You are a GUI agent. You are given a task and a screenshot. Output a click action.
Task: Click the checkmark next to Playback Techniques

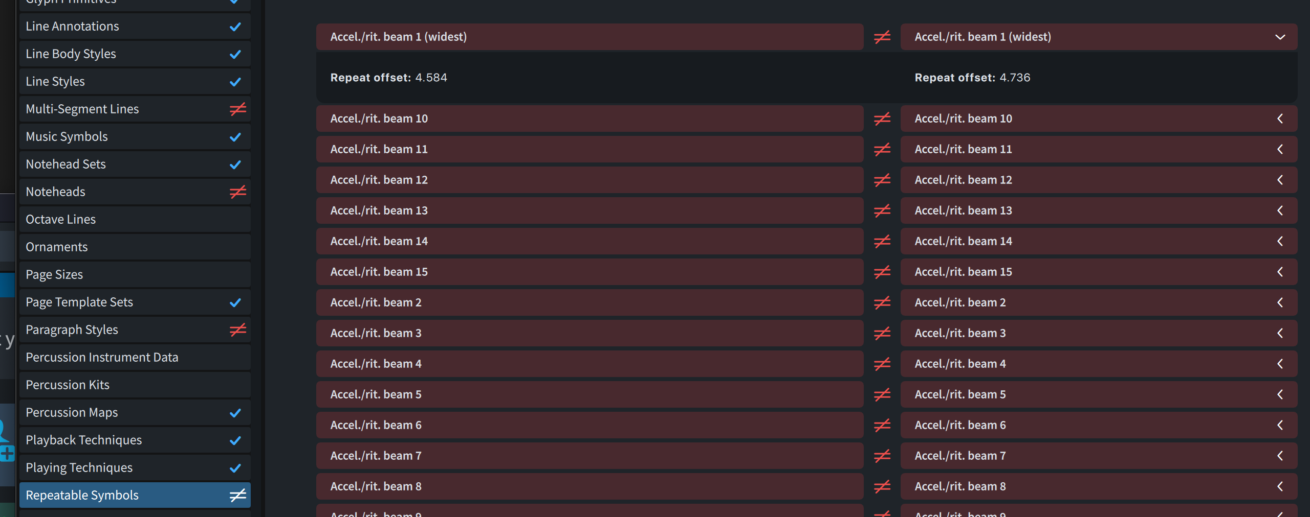pos(235,440)
